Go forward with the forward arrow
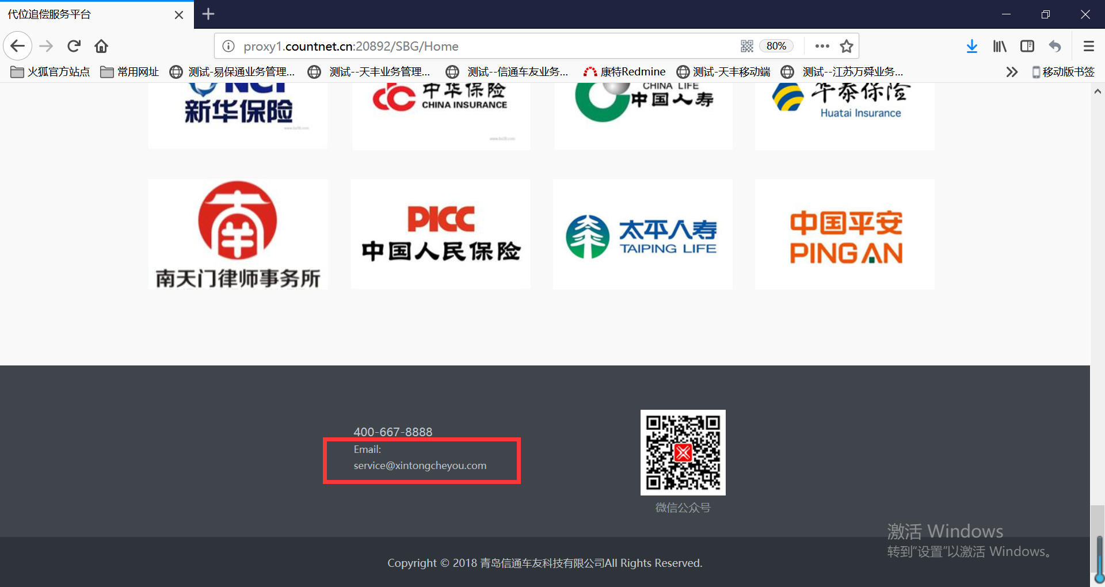Screen dimensions: 1105x587 [x=46, y=46]
